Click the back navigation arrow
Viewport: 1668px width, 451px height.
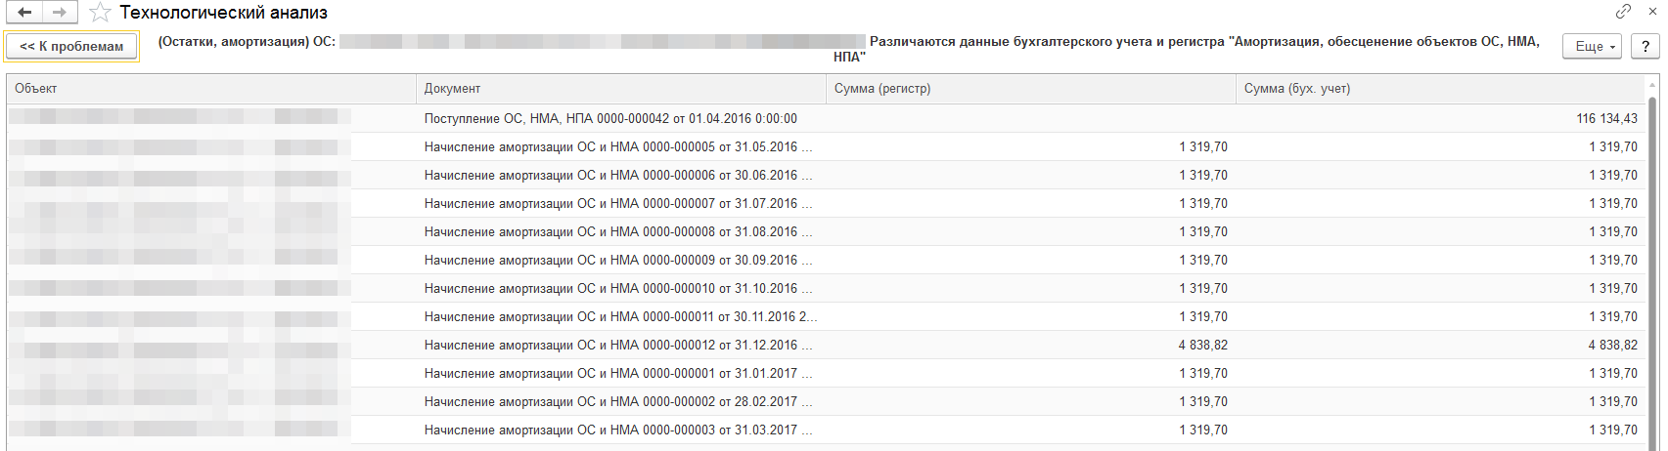[24, 13]
